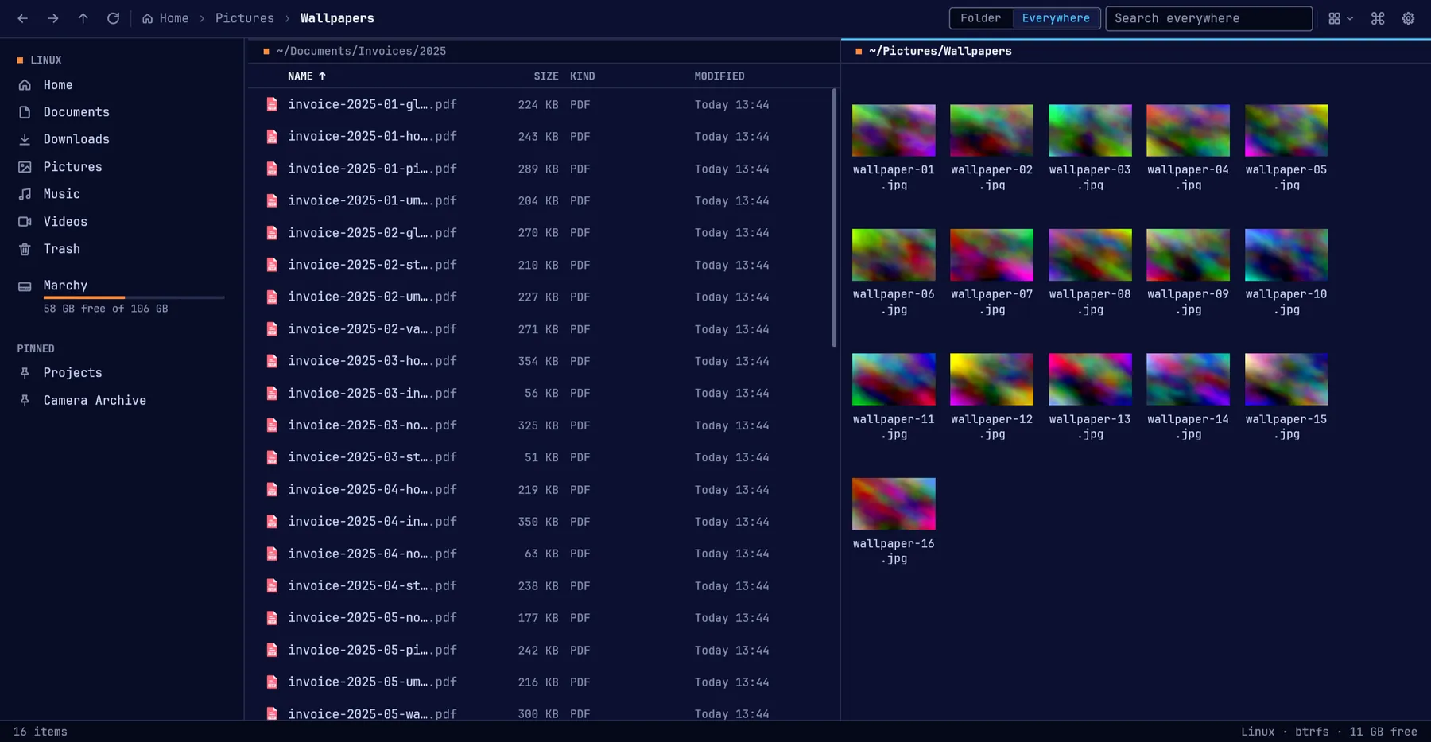Click the Trash bin icon in sidebar
1431x742 pixels.
pyautogui.click(x=25, y=249)
